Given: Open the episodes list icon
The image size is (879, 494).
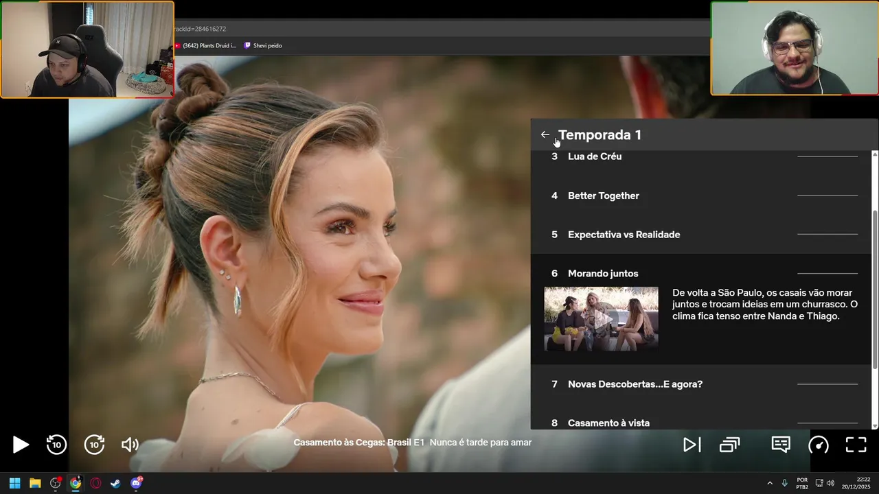Looking at the screenshot, I should [729, 445].
